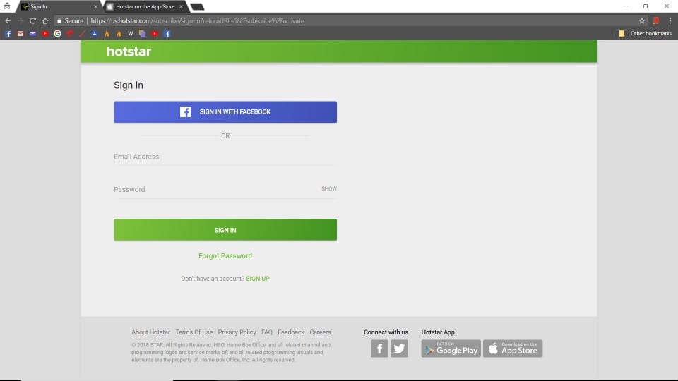Click the browser back arrow
This screenshot has width=678, height=381.
point(8,20)
